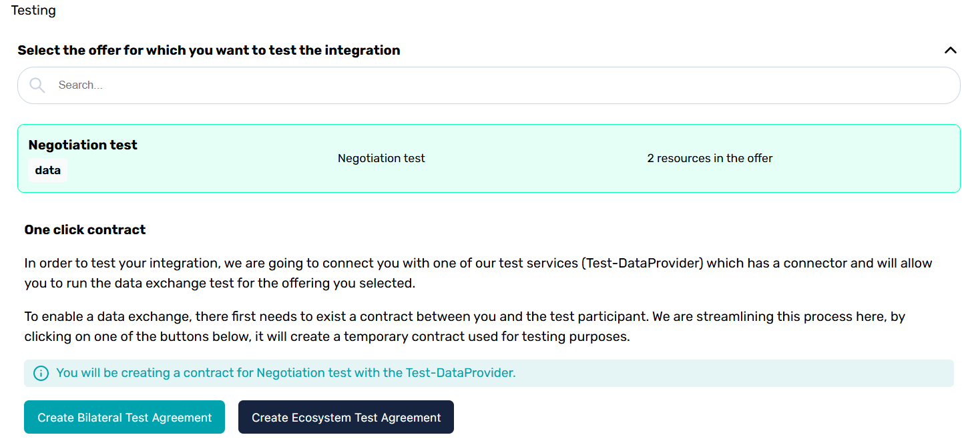962x447 pixels.
Task: Click the Test-DataProvider contract notice text
Action: point(286,373)
